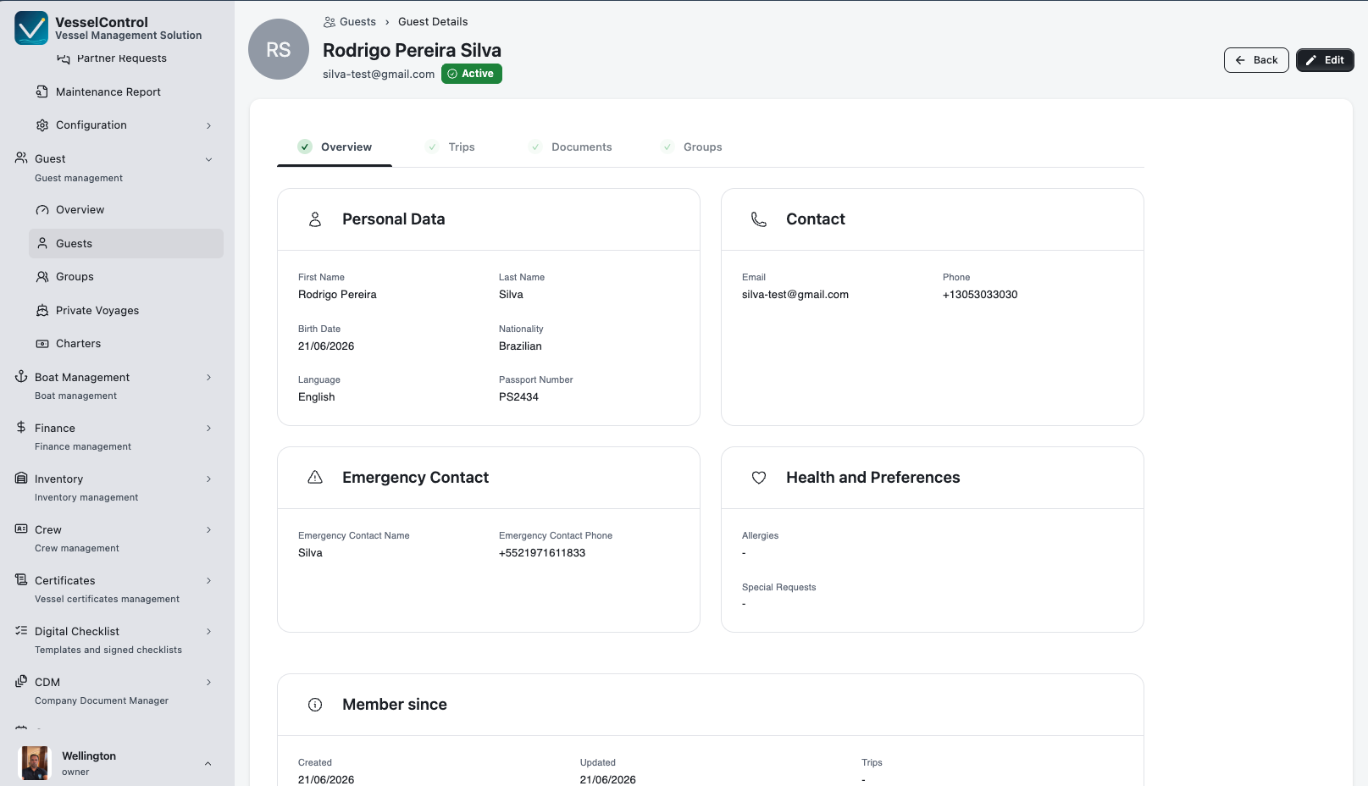Switch to the Trips tab
The image size is (1368, 786).
click(450, 147)
